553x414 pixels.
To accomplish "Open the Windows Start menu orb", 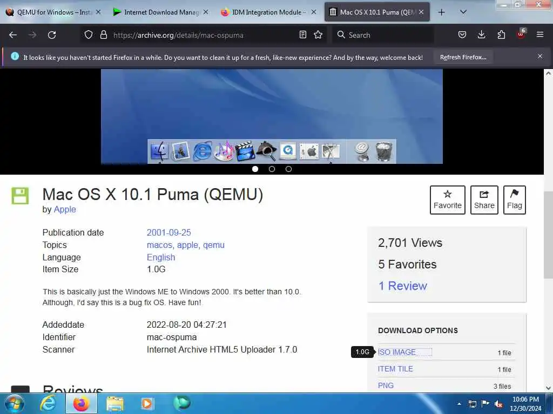I will tap(15, 403).
